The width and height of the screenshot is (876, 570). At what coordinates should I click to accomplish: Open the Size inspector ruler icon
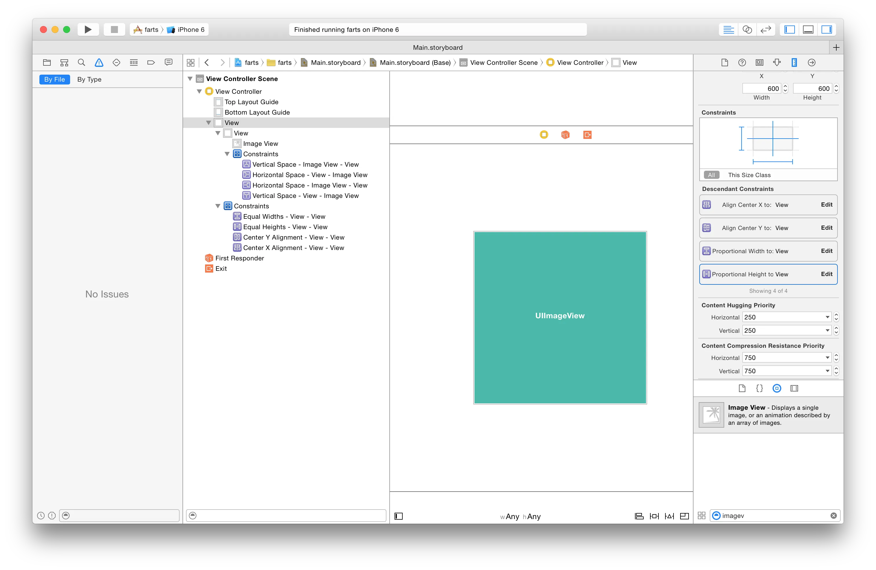(794, 62)
